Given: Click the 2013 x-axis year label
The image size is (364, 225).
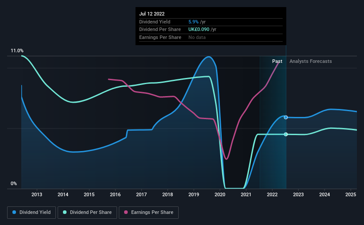Looking at the screenshot, I should point(37,194).
